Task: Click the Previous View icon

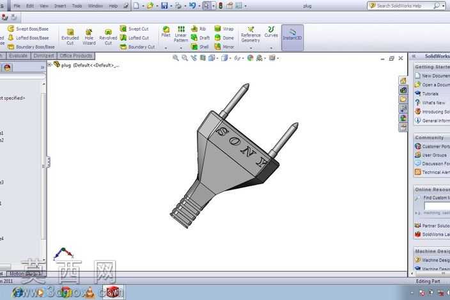Action: pos(194,58)
